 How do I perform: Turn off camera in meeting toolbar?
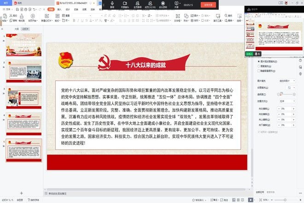click(x=125, y=5)
